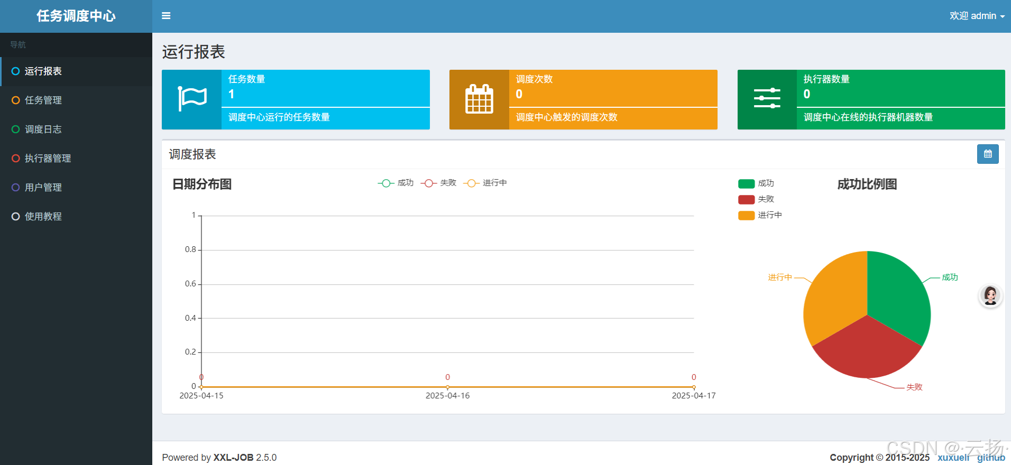The height and width of the screenshot is (465, 1011).
Task: Open the 使用教程 sidebar link
Action: click(x=76, y=217)
